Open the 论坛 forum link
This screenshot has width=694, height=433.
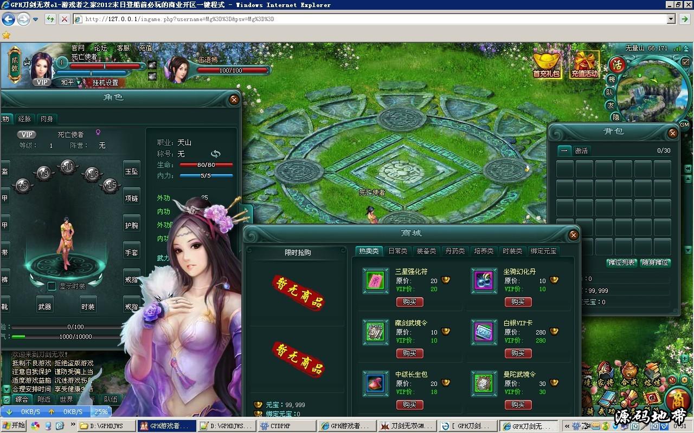click(x=100, y=48)
